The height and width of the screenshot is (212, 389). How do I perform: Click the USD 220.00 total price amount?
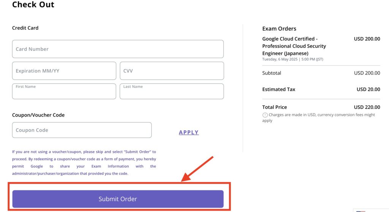click(367, 107)
